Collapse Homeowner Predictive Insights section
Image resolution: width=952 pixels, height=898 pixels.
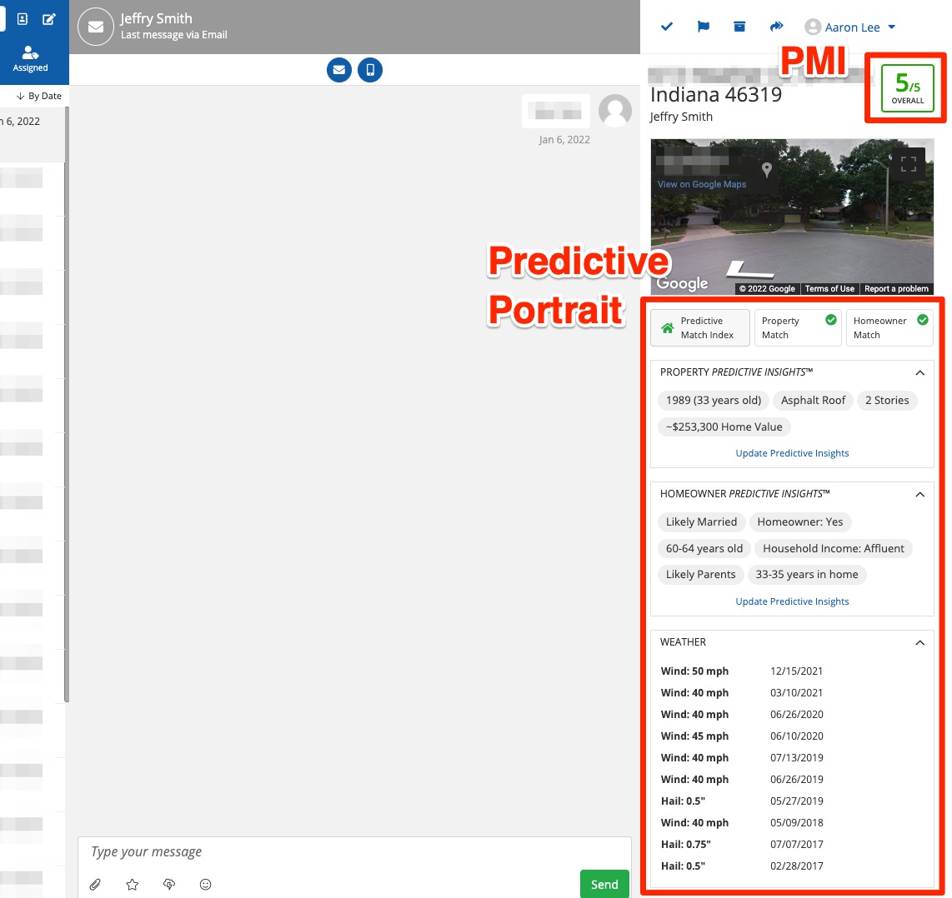pos(919,495)
